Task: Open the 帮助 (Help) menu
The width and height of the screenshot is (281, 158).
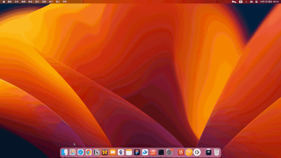Action: coord(65,2)
